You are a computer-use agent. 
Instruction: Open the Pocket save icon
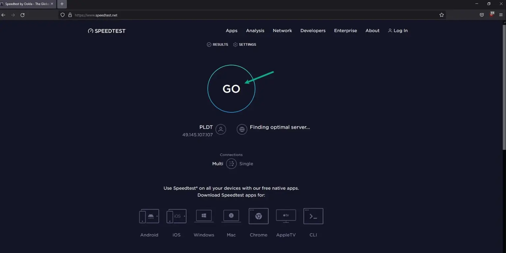[x=482, y=15]
